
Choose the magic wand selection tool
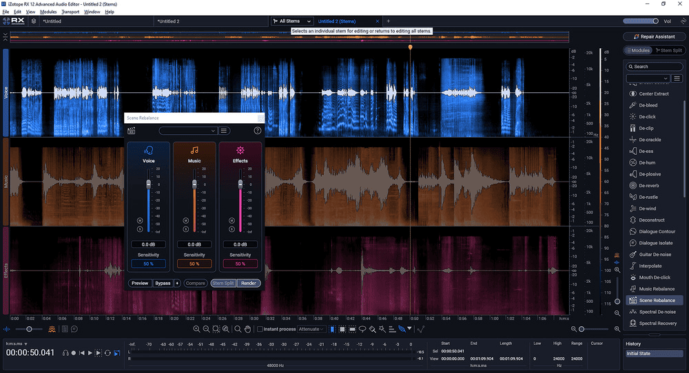coord(382,329)
